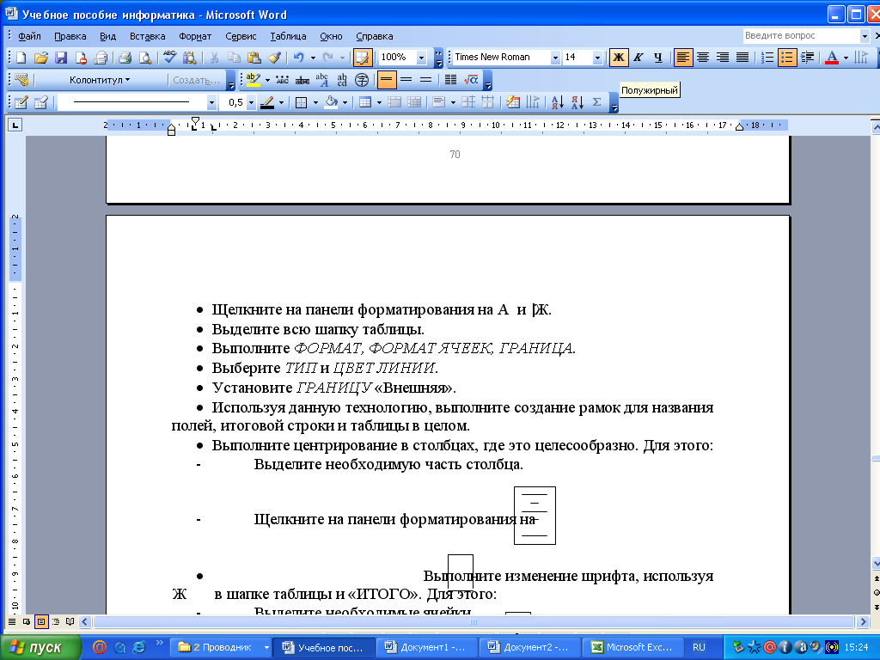Print the document via the printer icon
This screenshot has width=880, height=660.
pyautogui.click(x=125, y=58)
